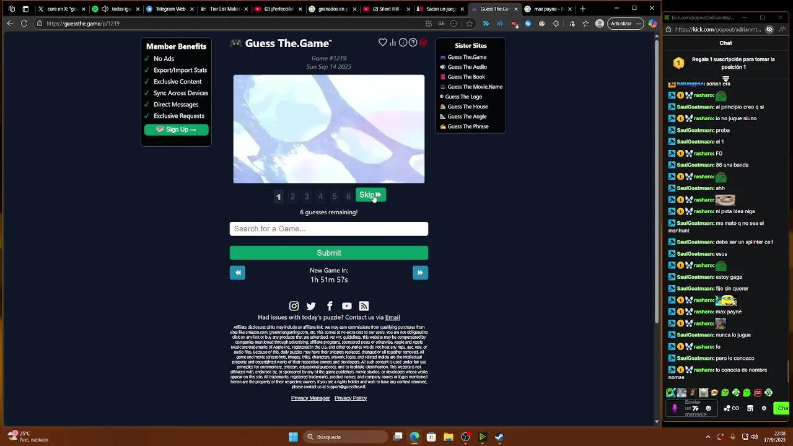Screen dimensions: 793x446
Task: Go to the next game with forward button
Action: click(420, 273)
